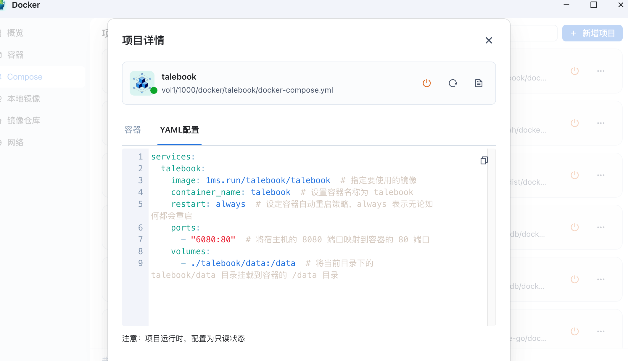Click the "6080:80" port mapping text
This screenshot has width=628, height=361.
[x=213, y=239]
